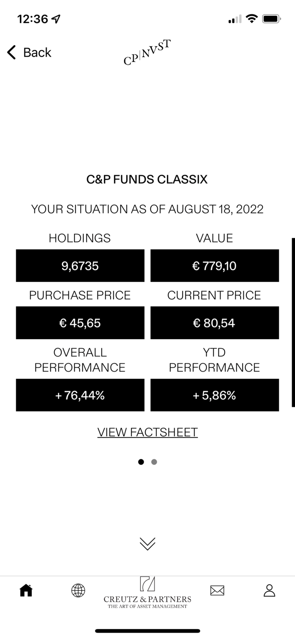295x639 pixels.
Task: Switch to the C&P FUNDS CLASSIX heading
Action: click(146, 179)
